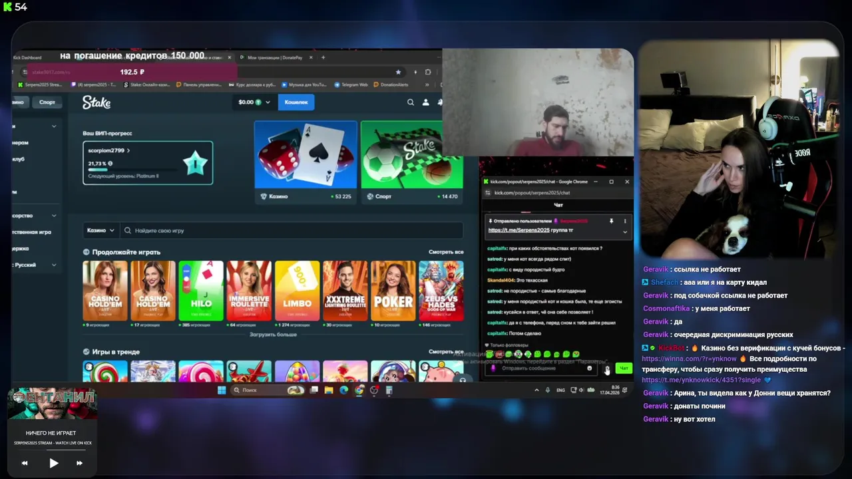Open the Serpens2025 Stream bookmark
The width and height of the screenshot is (852, 479).
click(41, 84)
